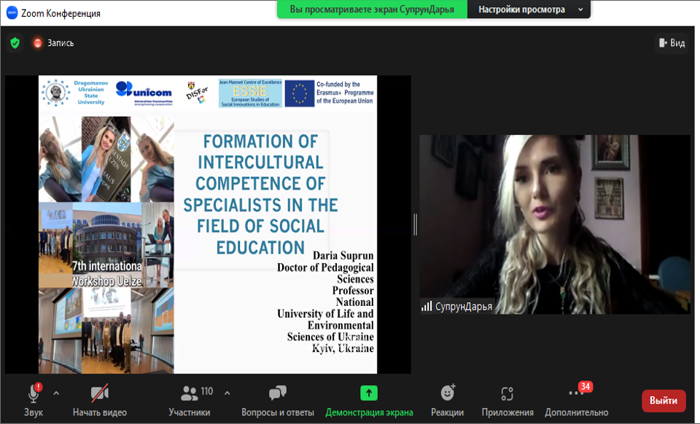Click the divider handle between slide and video
Viewport: 700px width, 424px height.
point(415,224)
